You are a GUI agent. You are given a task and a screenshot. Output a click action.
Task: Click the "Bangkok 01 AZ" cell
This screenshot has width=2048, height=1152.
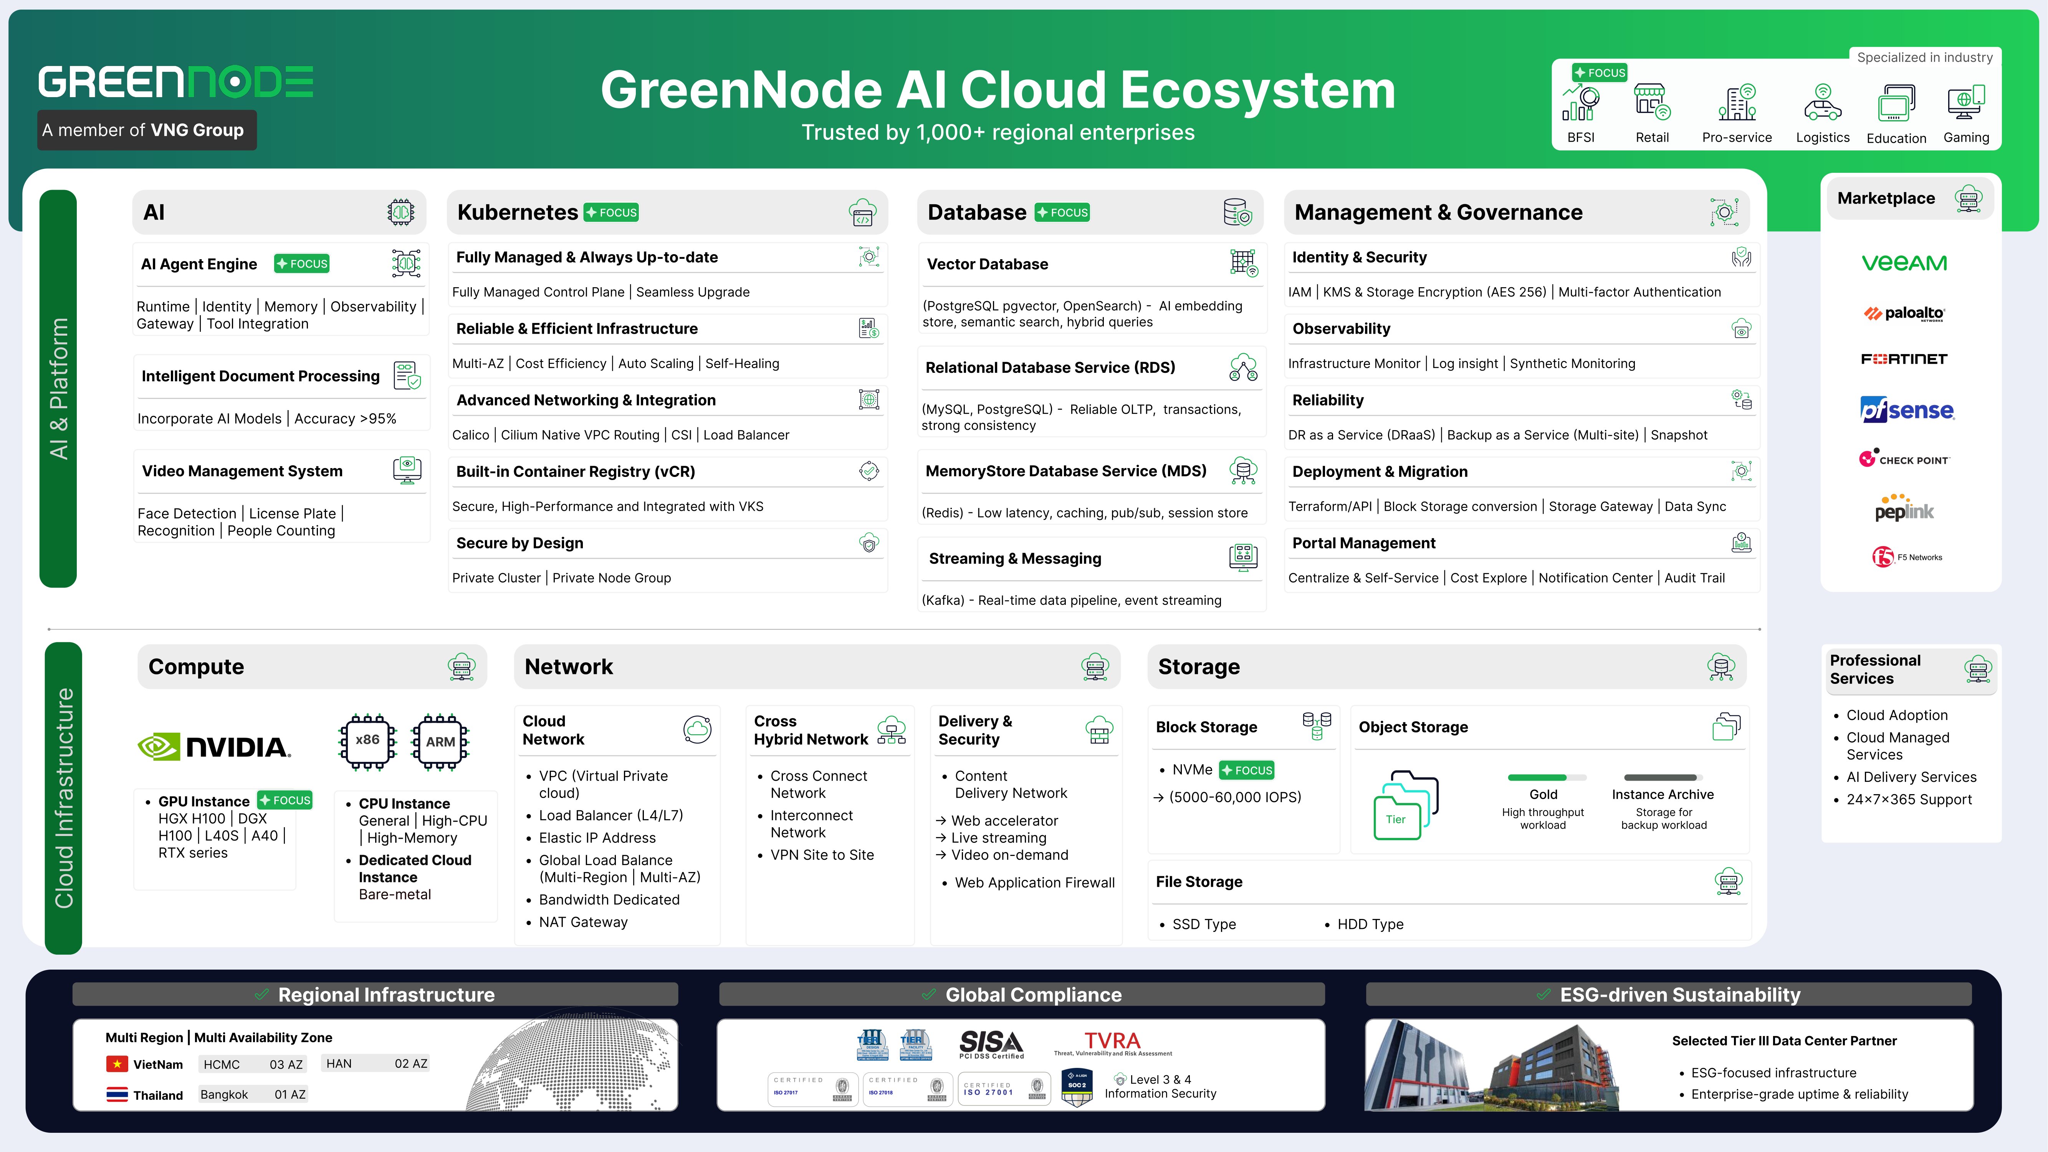point(253,1094)
